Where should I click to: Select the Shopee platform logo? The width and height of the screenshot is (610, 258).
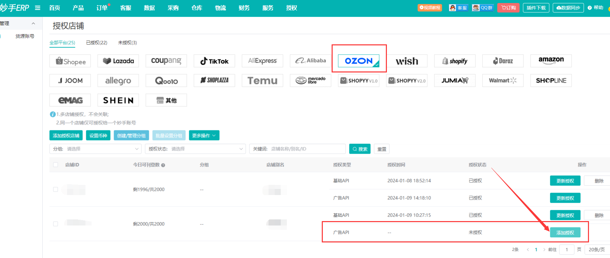click(x=70, y=61)
